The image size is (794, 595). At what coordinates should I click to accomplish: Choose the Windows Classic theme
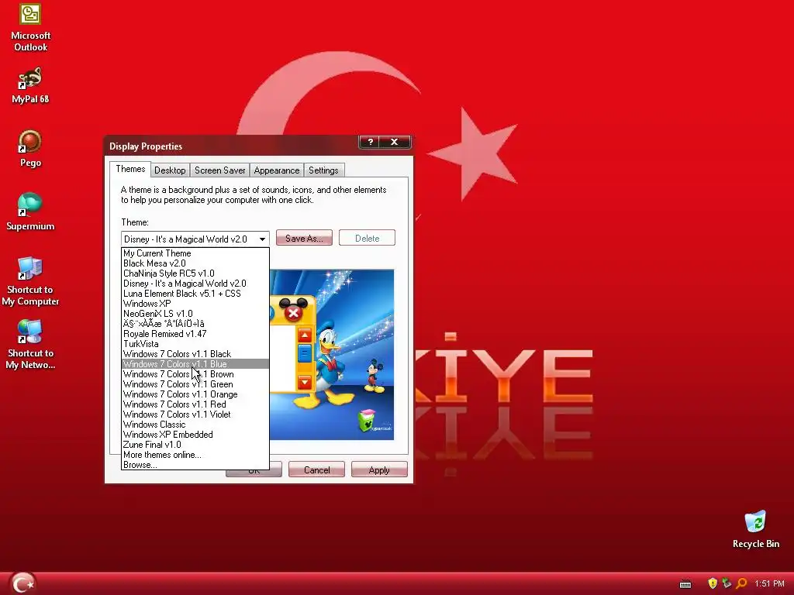pos(195,425)
